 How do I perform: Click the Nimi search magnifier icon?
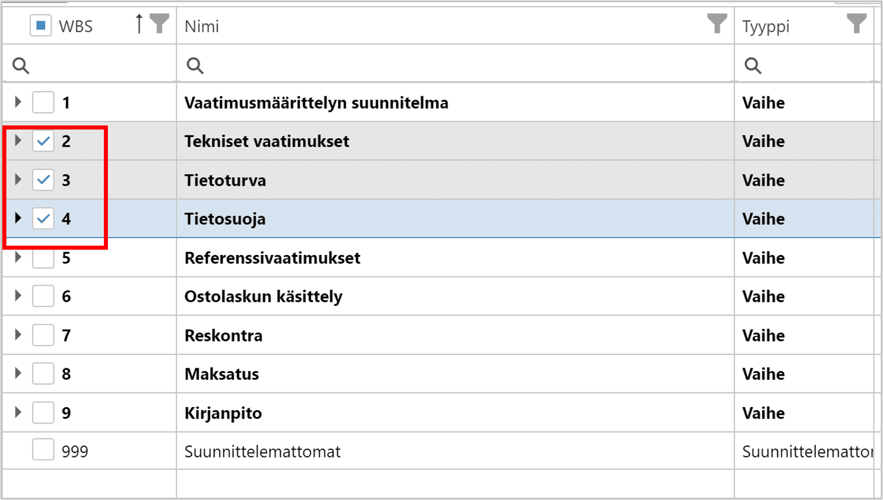pos(195,66)
